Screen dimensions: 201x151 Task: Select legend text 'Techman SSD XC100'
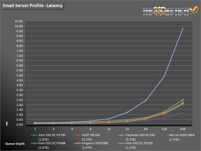pos(140,135)
